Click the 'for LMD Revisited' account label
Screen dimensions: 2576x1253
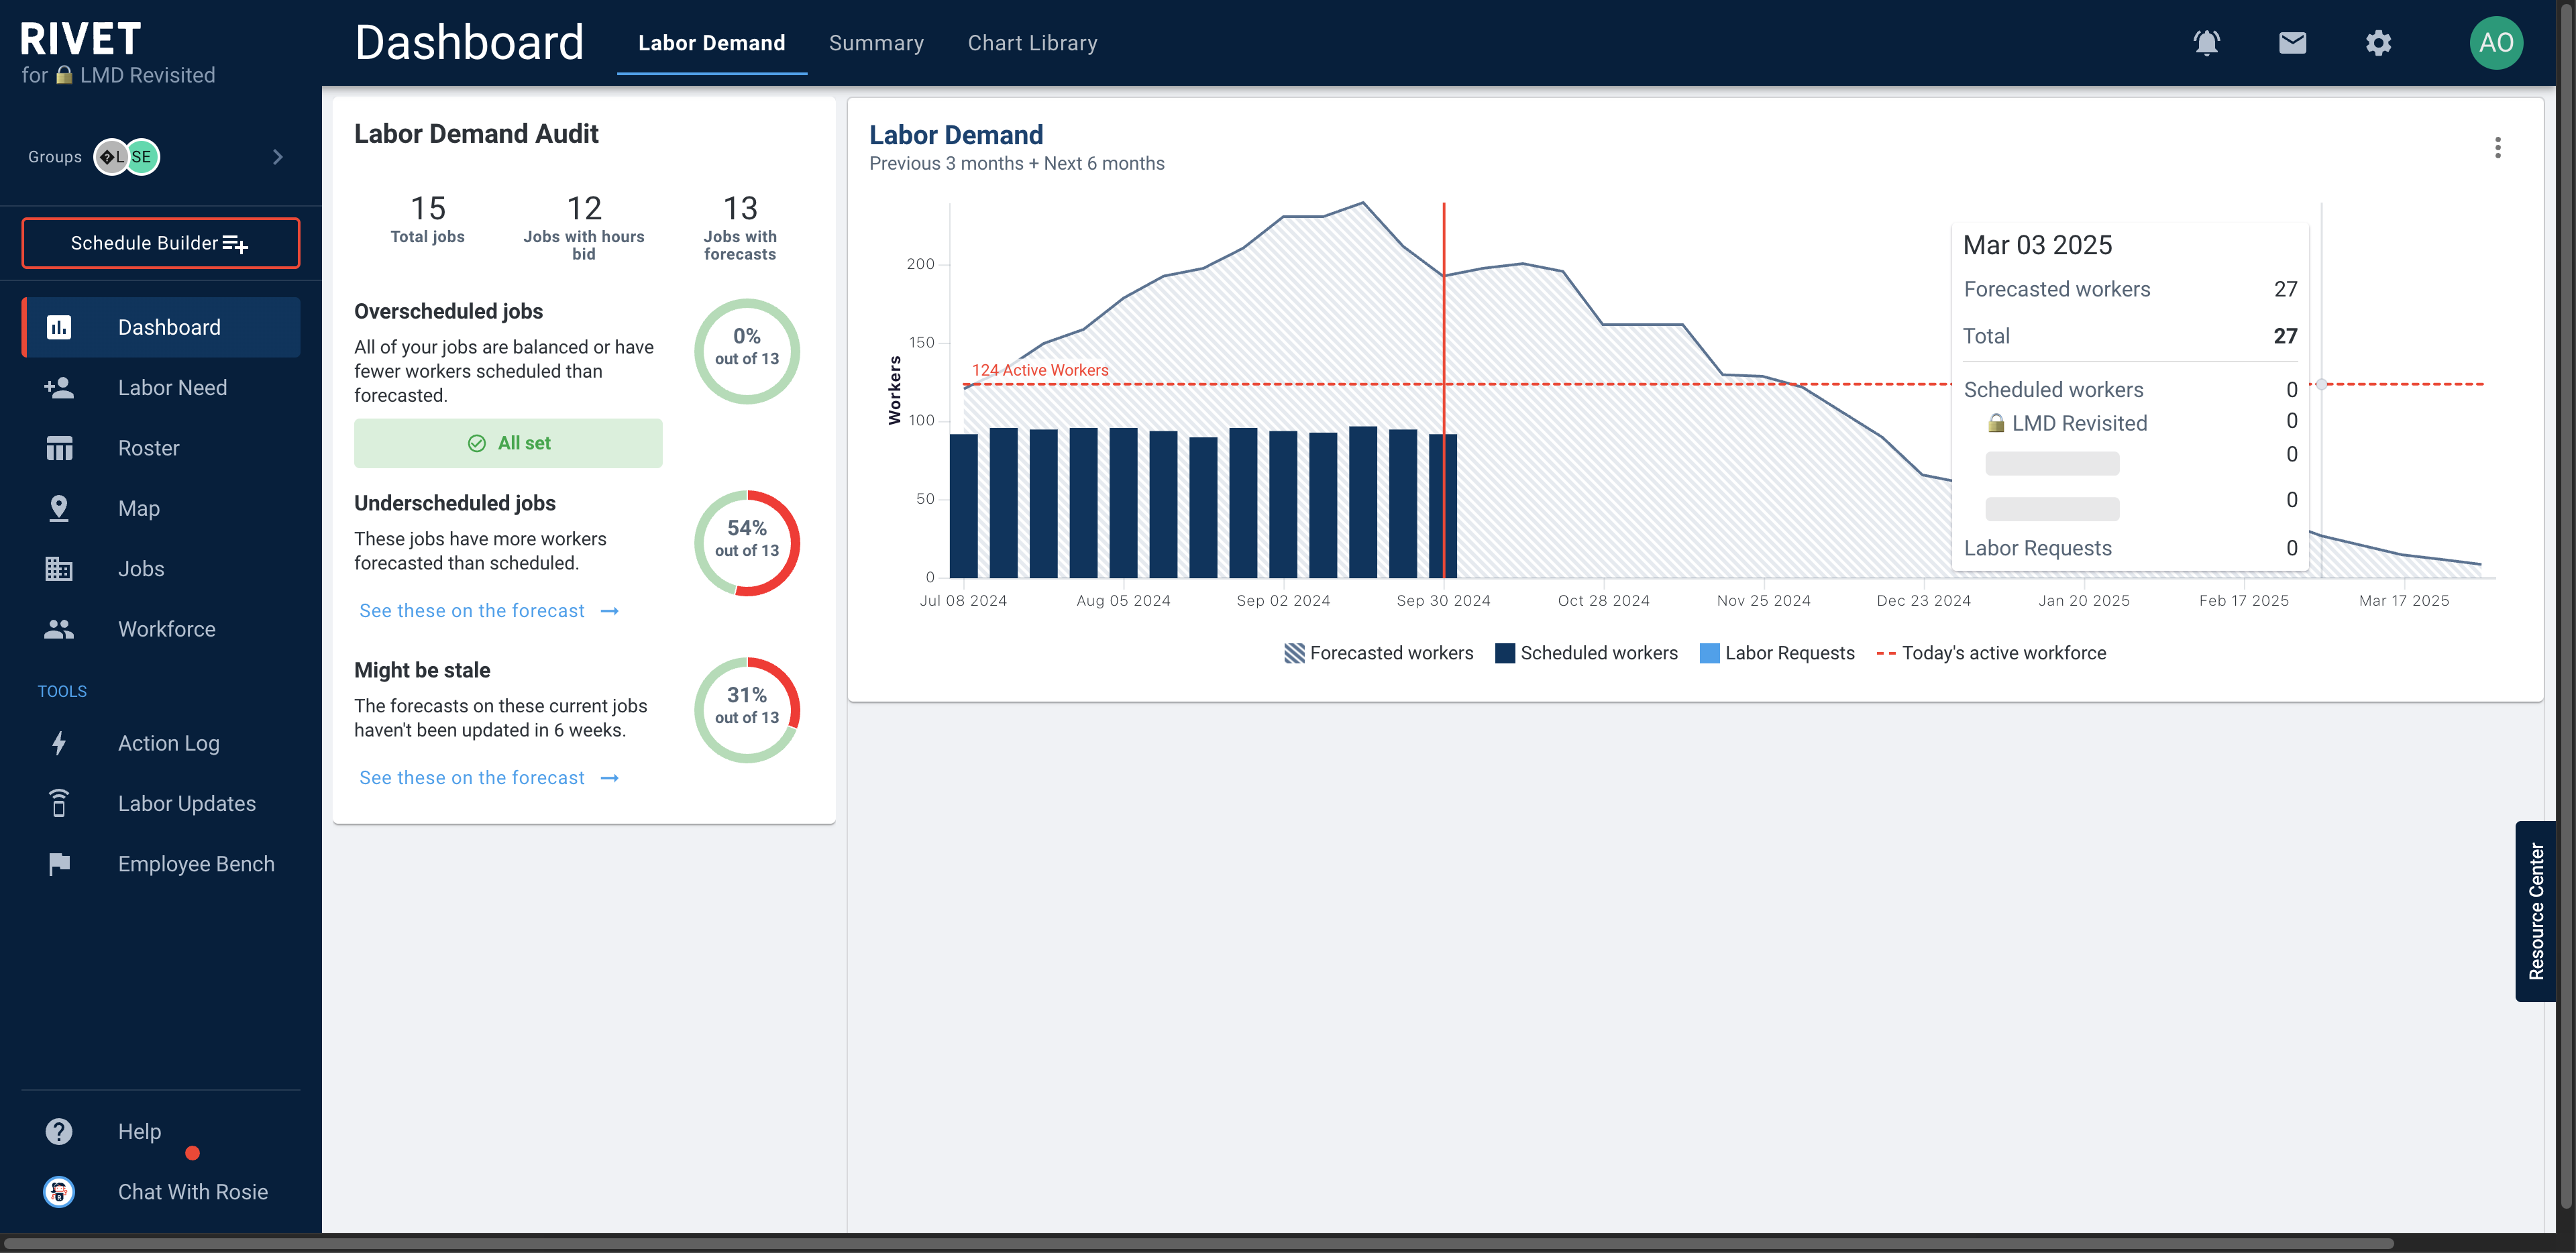point(118,75)
